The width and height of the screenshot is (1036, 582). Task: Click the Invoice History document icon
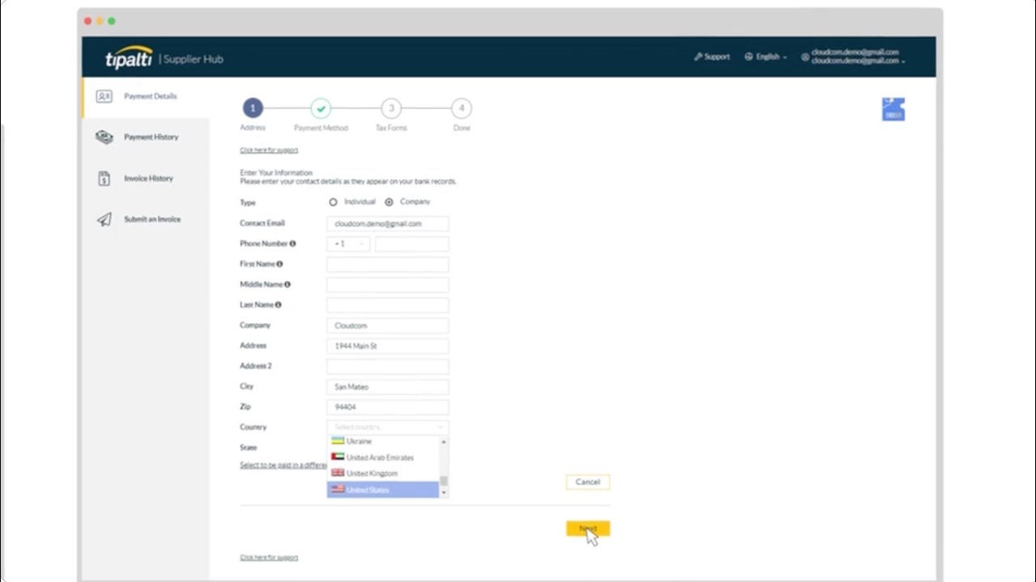click(x=104, y=178)
